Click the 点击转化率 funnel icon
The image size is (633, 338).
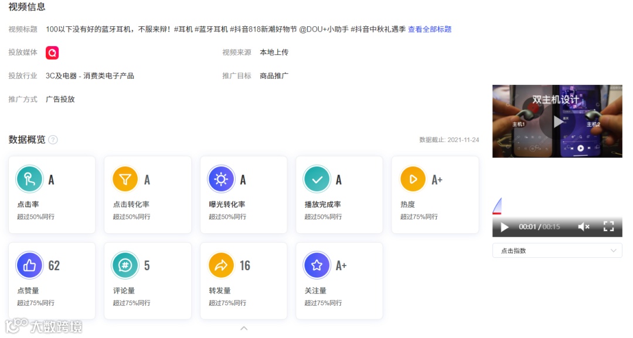coord(126,179)
